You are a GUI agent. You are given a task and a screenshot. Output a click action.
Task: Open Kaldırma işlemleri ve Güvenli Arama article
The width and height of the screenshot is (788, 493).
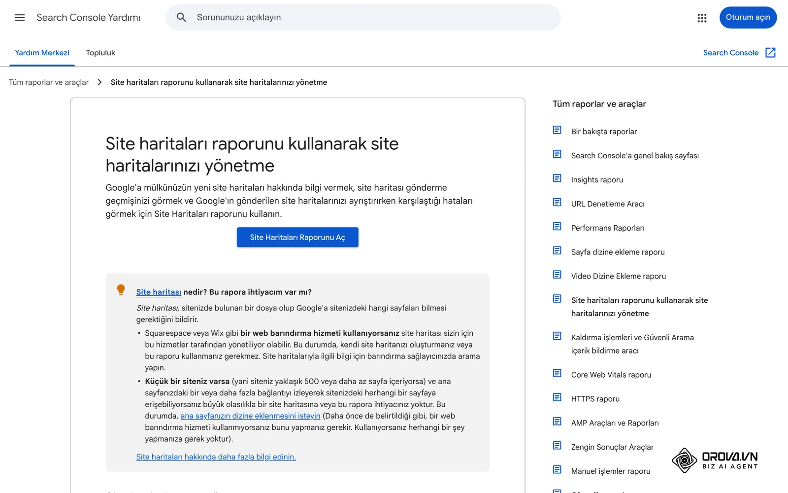632,344
